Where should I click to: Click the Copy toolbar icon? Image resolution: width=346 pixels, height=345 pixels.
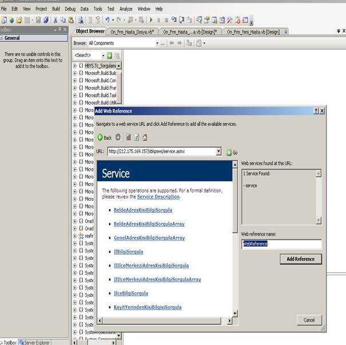click(63, 20)
